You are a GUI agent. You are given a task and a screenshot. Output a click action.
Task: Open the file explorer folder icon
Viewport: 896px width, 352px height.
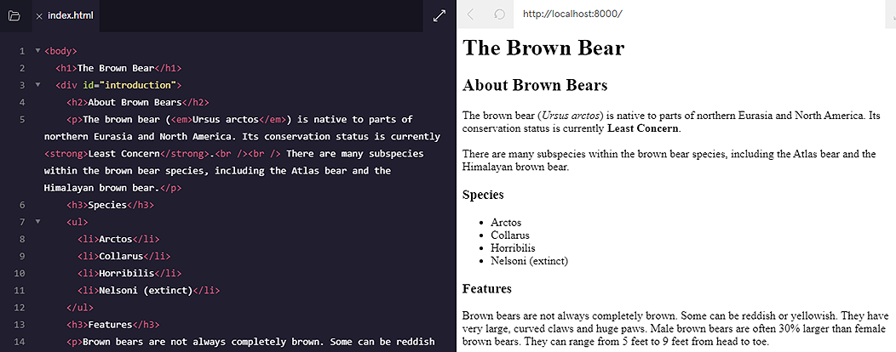[x=14, y=16]
